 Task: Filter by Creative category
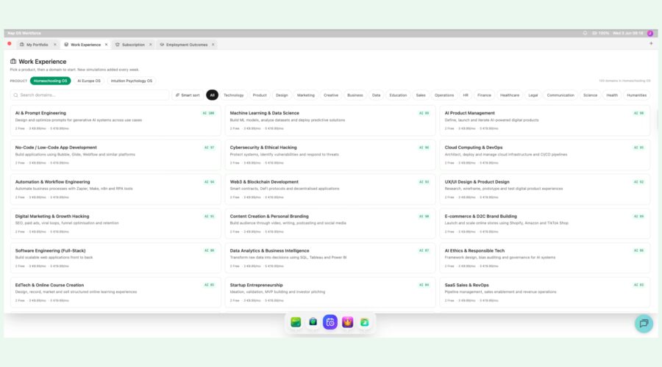[x=331, y=95]
